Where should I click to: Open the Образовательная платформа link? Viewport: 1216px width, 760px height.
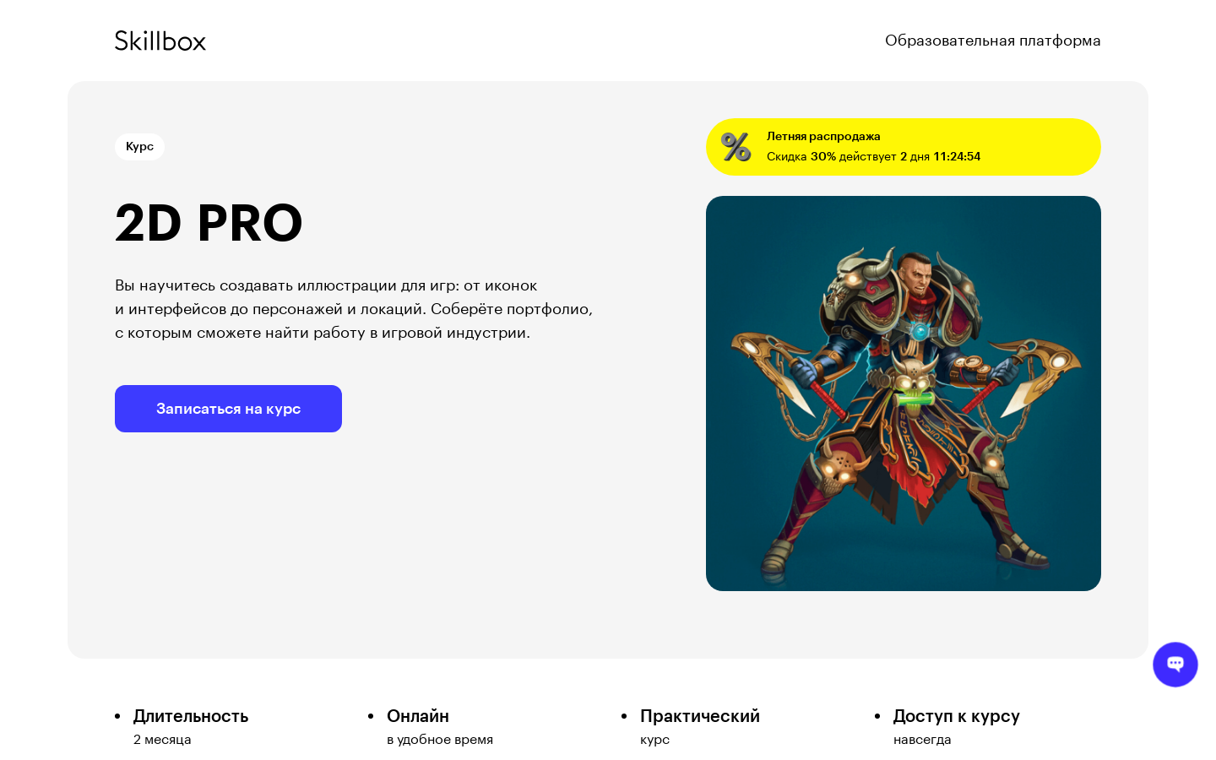pos(992,41)
